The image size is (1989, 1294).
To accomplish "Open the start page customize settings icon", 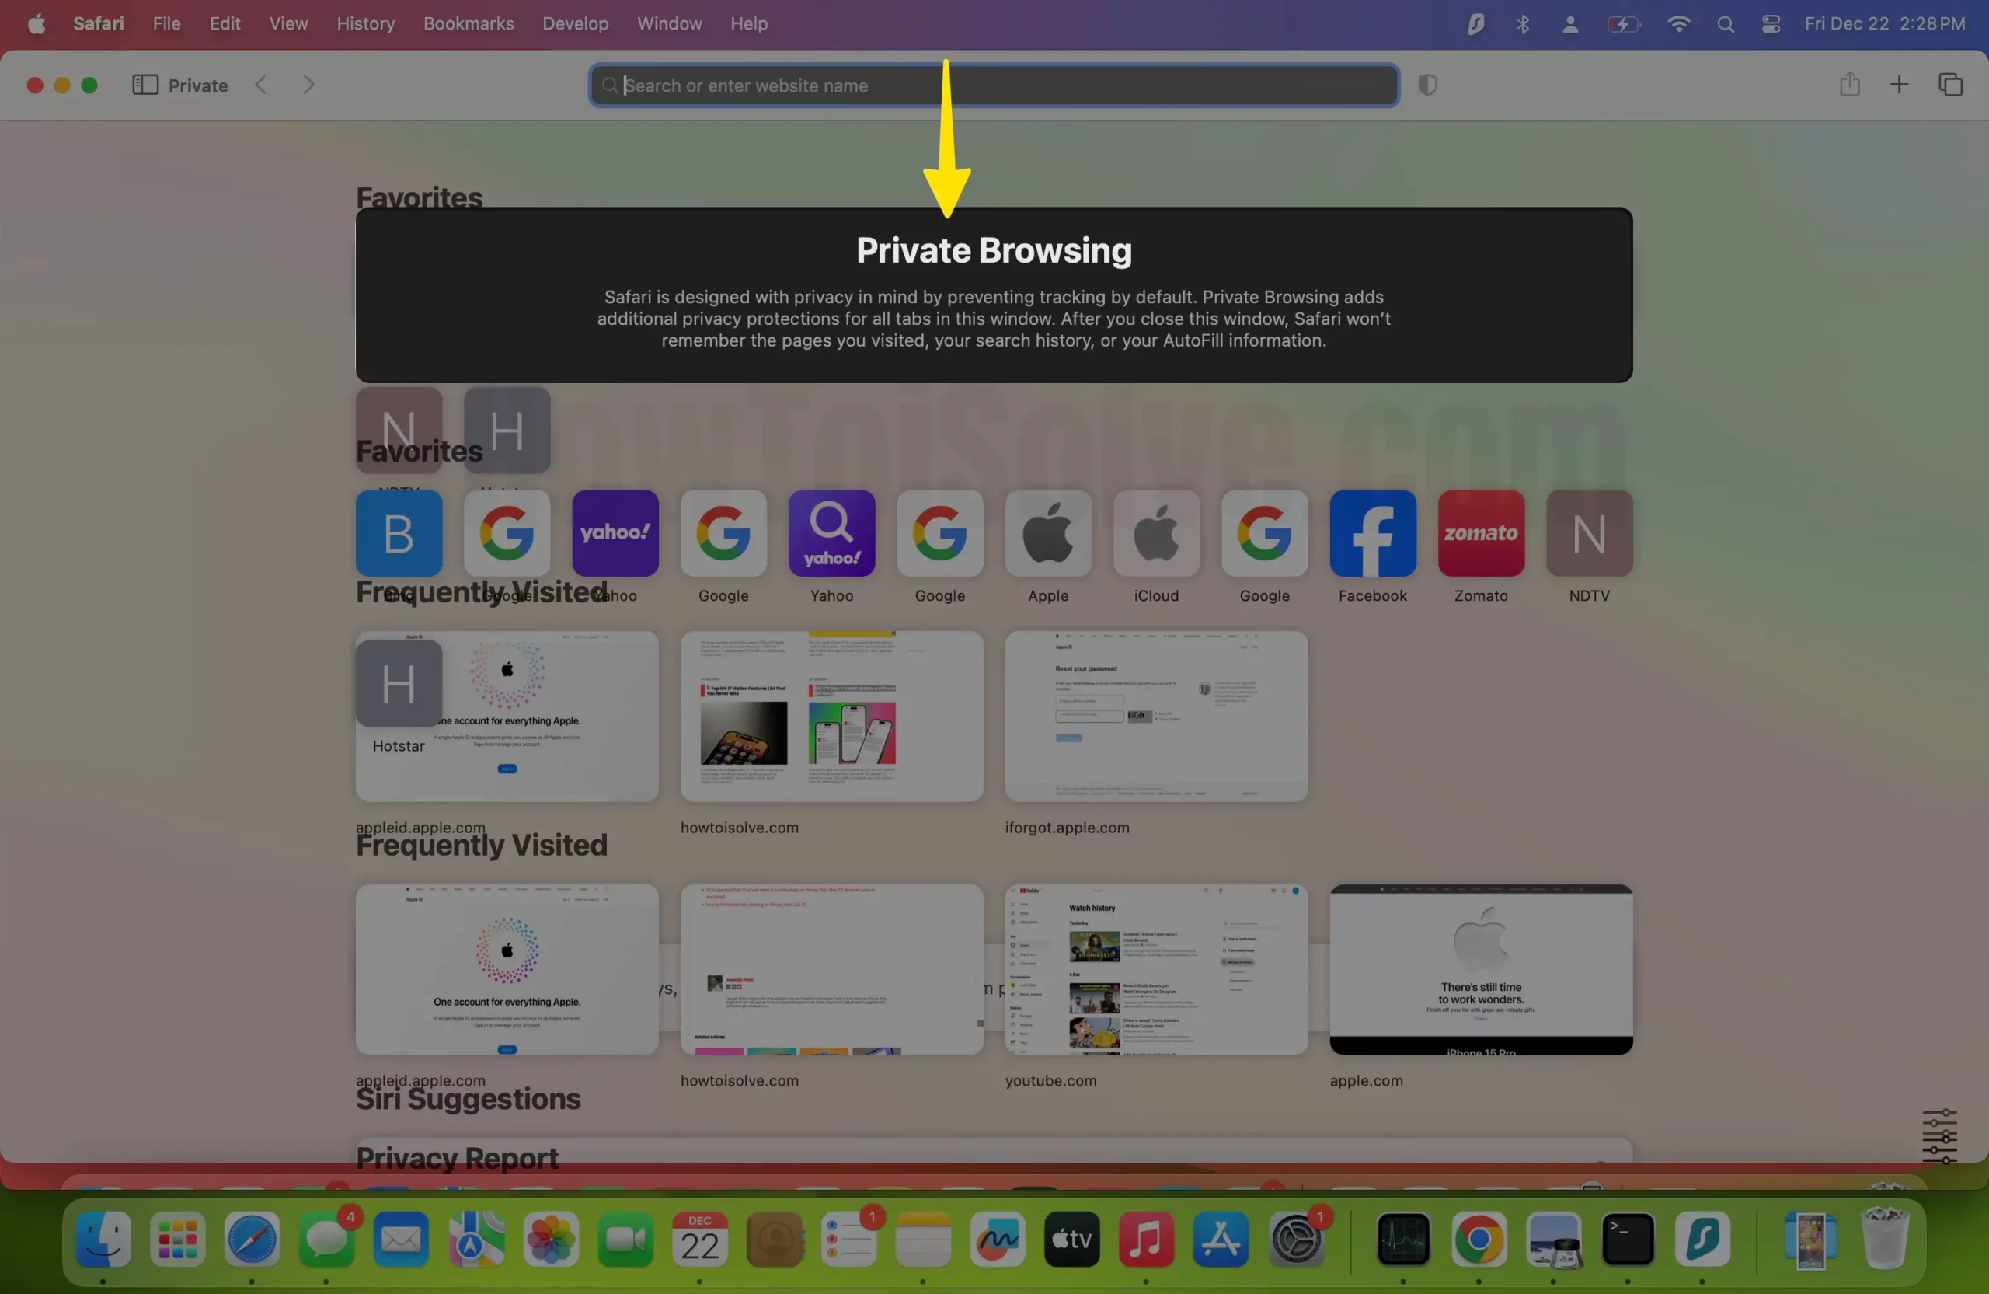I will coord(1938,1135).
